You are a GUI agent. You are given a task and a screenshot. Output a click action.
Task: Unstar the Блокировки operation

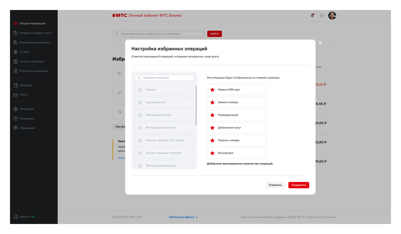click(x=212, y=153)
